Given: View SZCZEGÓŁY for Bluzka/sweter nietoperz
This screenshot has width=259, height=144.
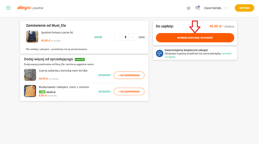Looking at the screenshot, I should tap(104, 92).
